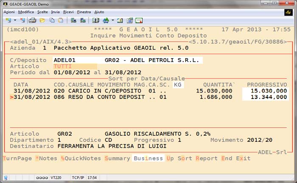
Task: Open the Finestra menu
Action: (x=84, y=12)
